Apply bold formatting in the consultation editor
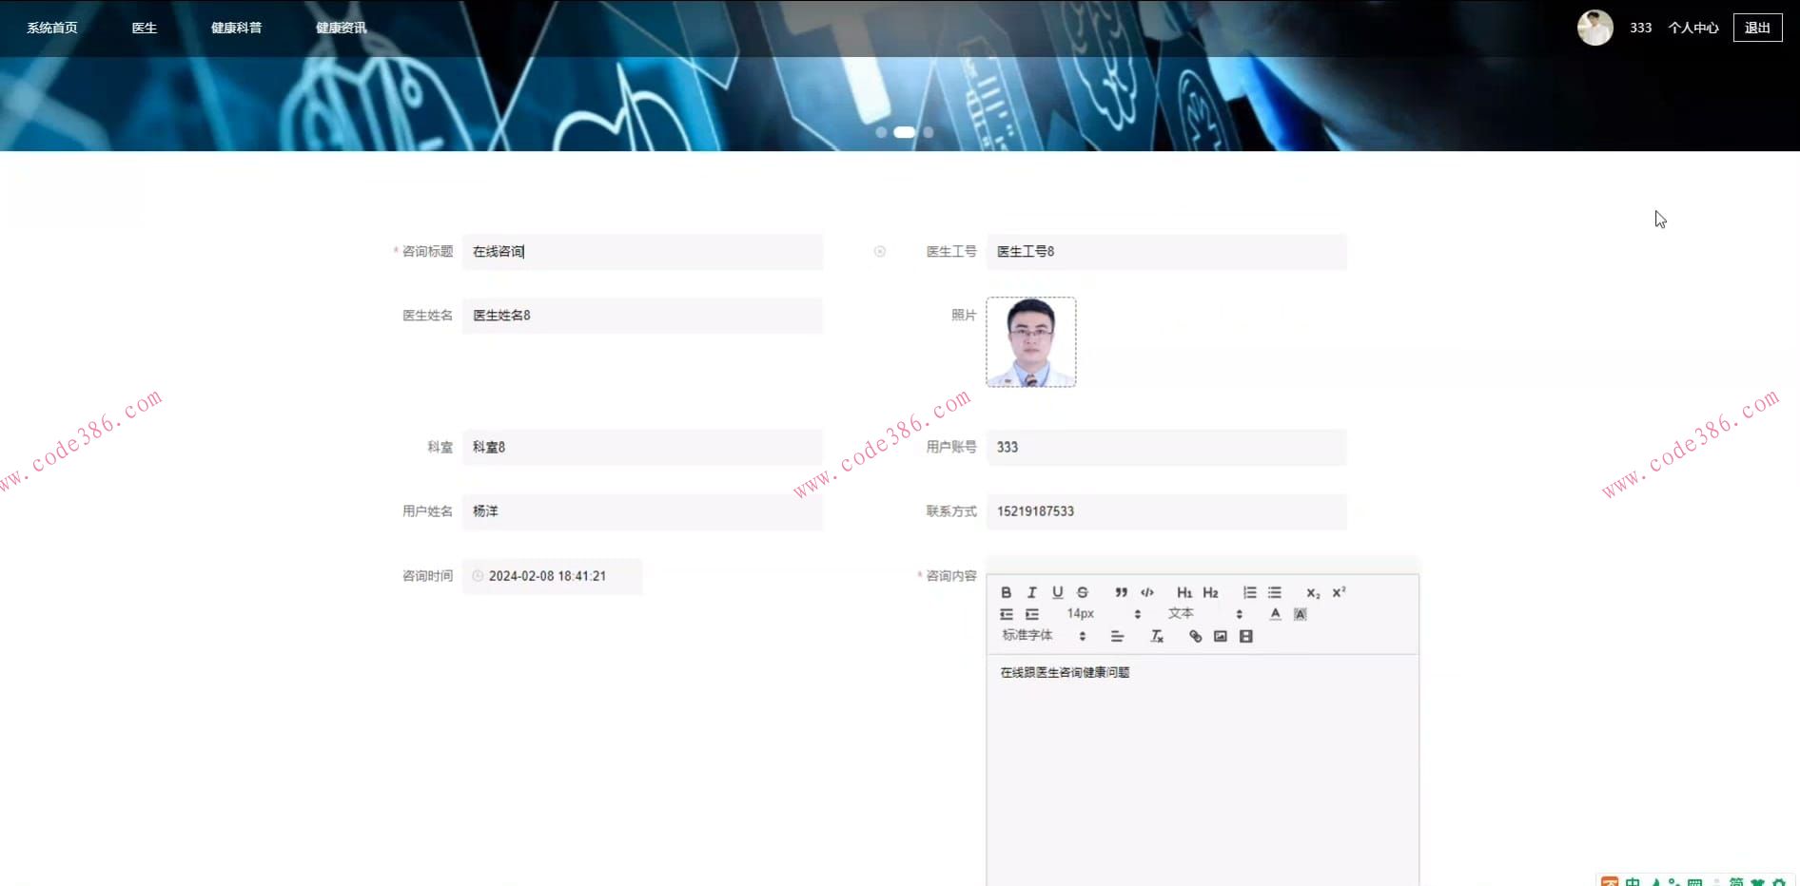This screenshot has height=886, width=1800. click(1006, 592)
